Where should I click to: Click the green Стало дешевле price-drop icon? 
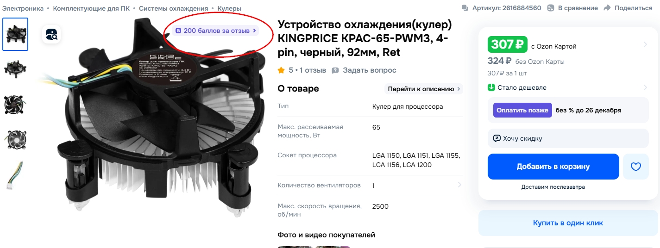491,87
